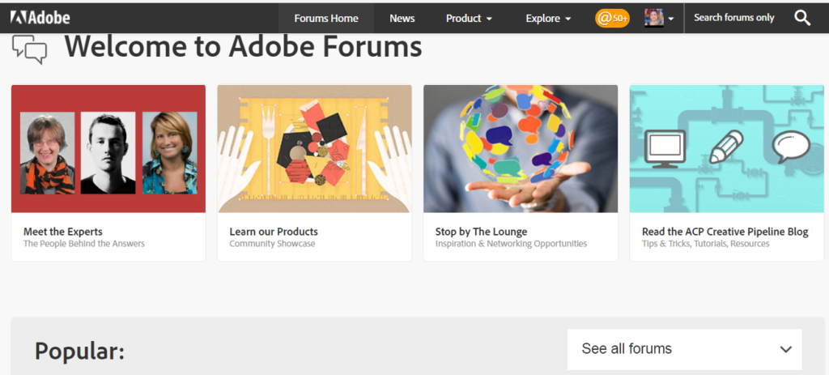Screen dimensions: 829x375
Task: Open notifications badge showing 50+
Action: point(612,18)
